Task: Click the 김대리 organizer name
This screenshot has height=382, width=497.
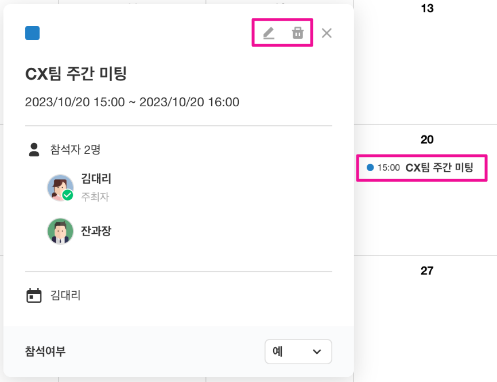Action: 96,179
